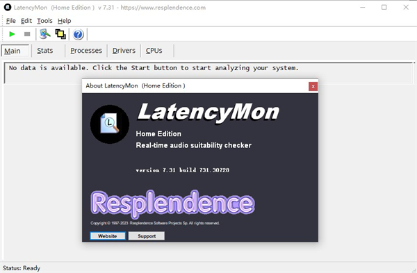Click the yellow overlapping squares toolbar icon

click(x=60, y=34)
